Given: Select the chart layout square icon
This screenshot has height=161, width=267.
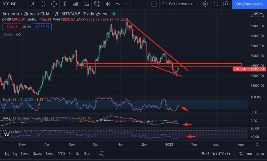Looking at the screenshot, I should [x=154, y=4].
